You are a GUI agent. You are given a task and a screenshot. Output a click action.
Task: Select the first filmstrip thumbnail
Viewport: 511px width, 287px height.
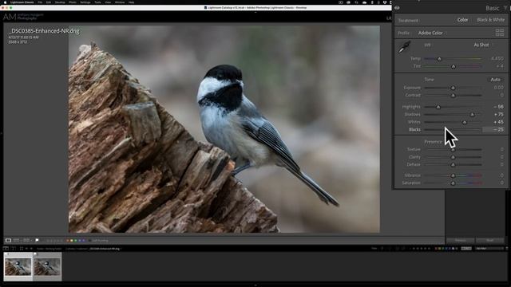pos(18,266)
